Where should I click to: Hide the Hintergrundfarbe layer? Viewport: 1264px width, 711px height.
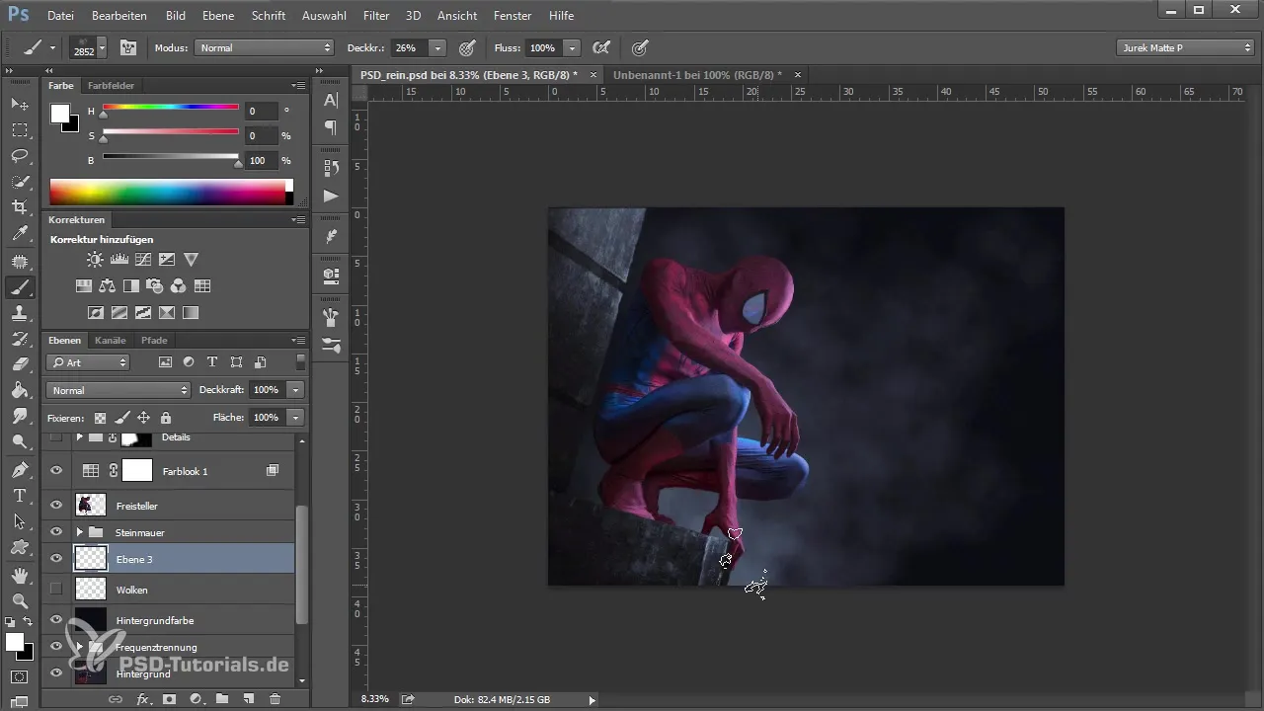(56, 620)
